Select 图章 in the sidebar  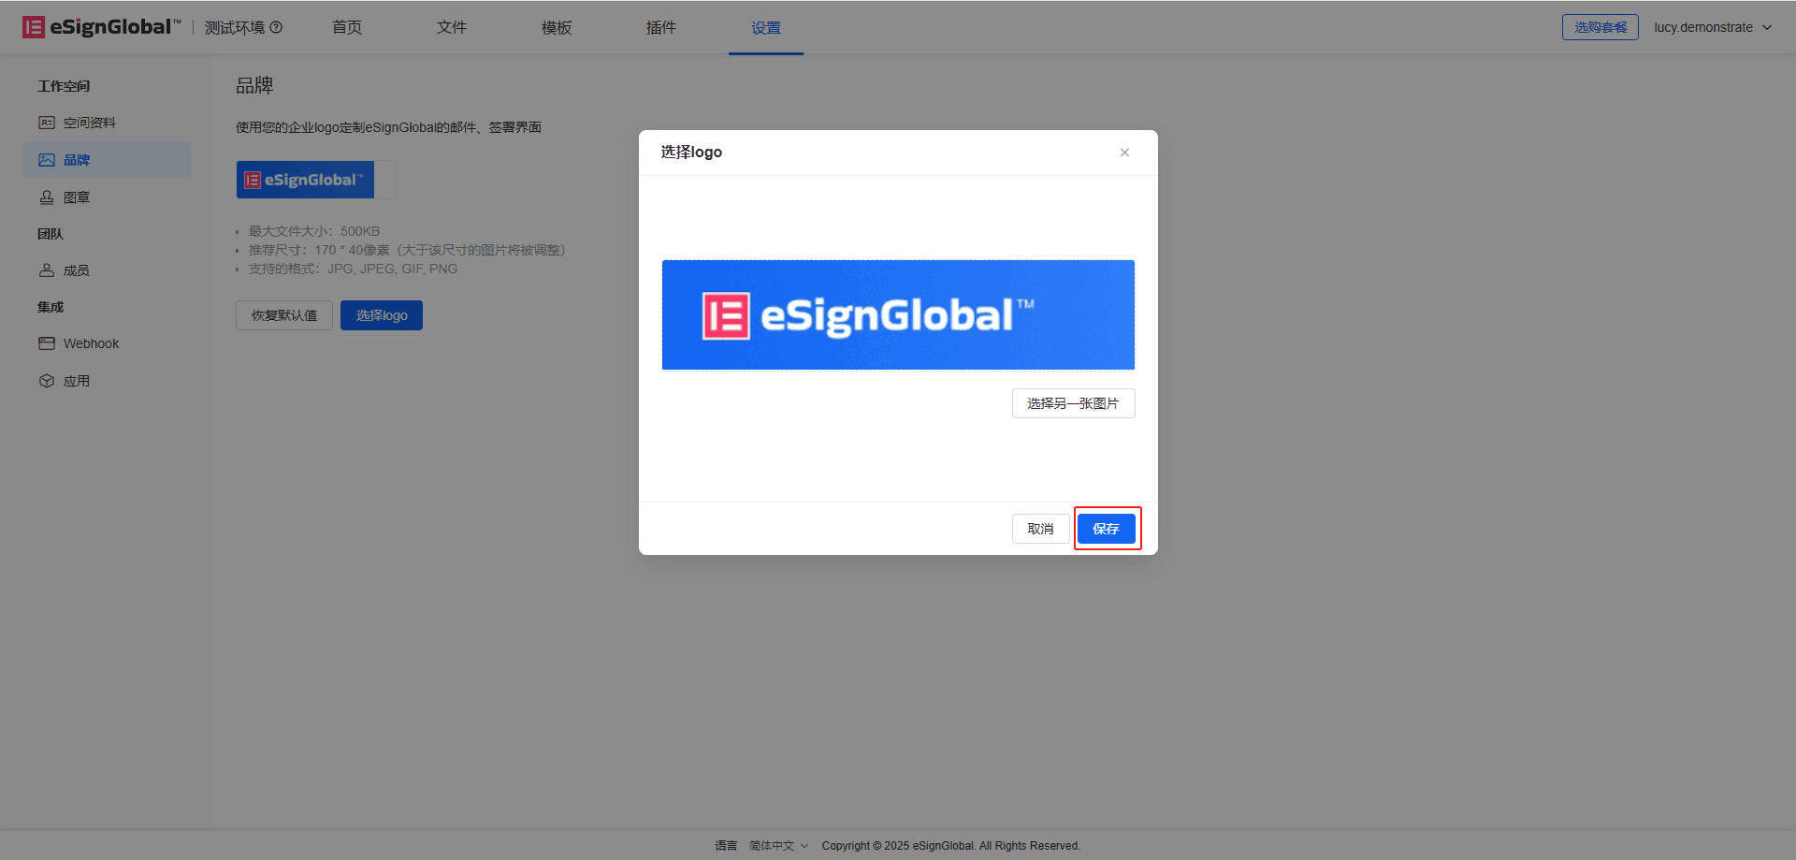pos(107,197)
